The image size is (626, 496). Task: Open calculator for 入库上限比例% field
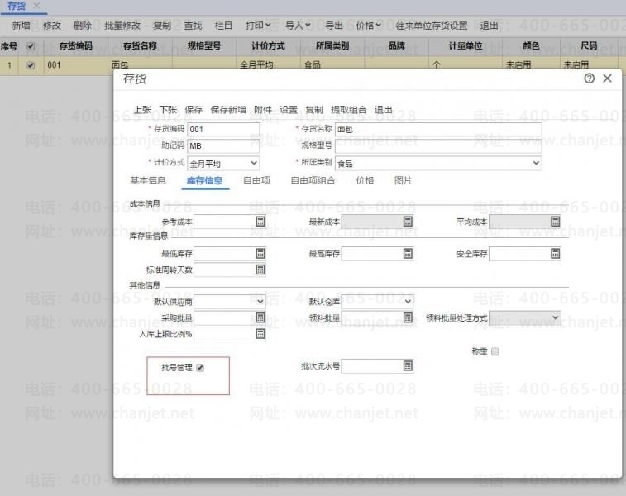260,334
